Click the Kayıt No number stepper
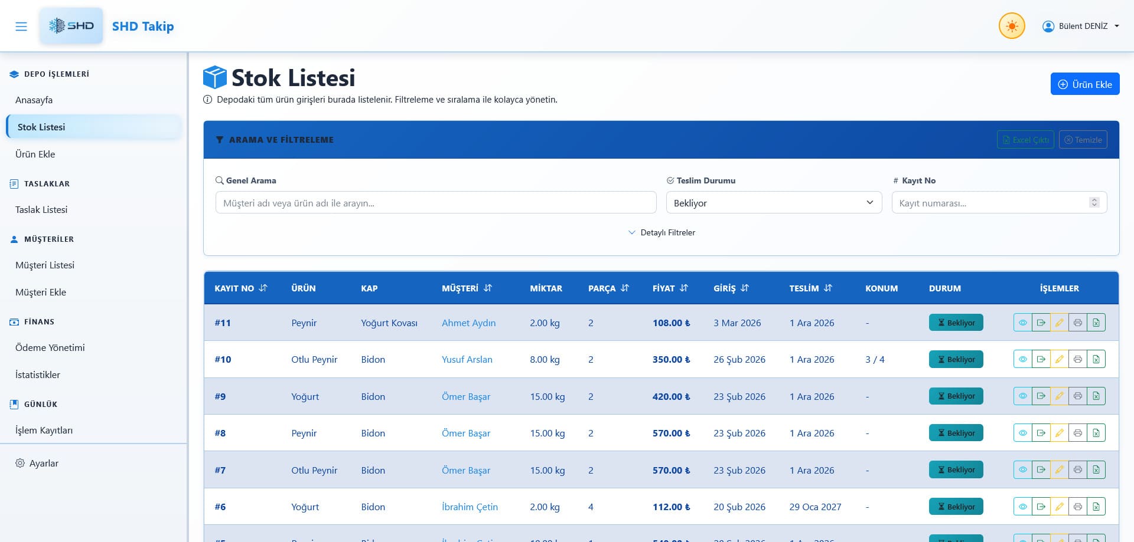 1094,203
